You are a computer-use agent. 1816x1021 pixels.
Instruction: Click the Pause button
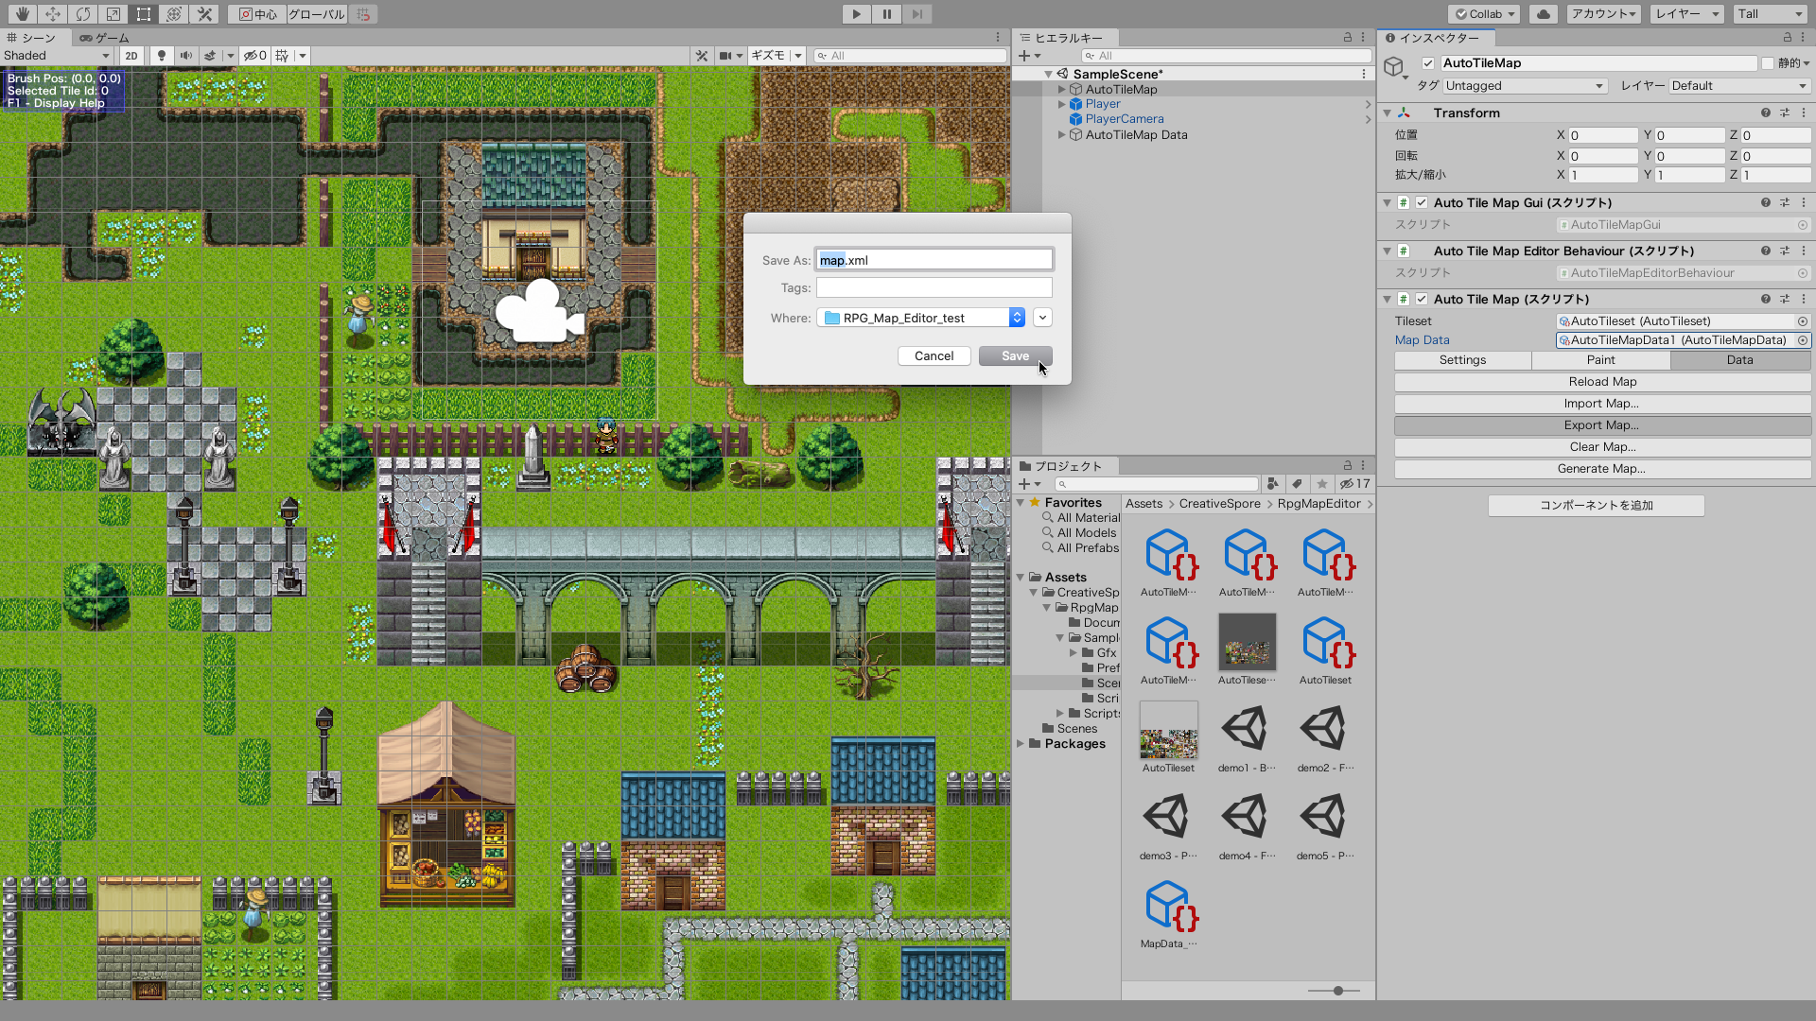tap(886, 14)
